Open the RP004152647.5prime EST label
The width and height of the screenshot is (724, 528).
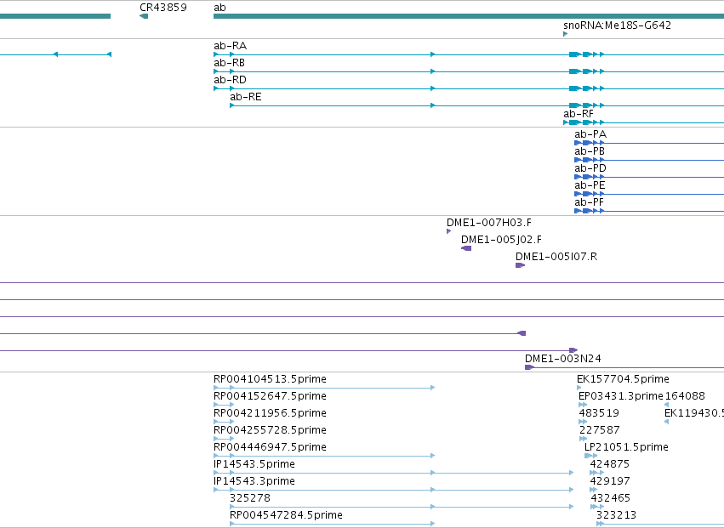coord(270,396)
